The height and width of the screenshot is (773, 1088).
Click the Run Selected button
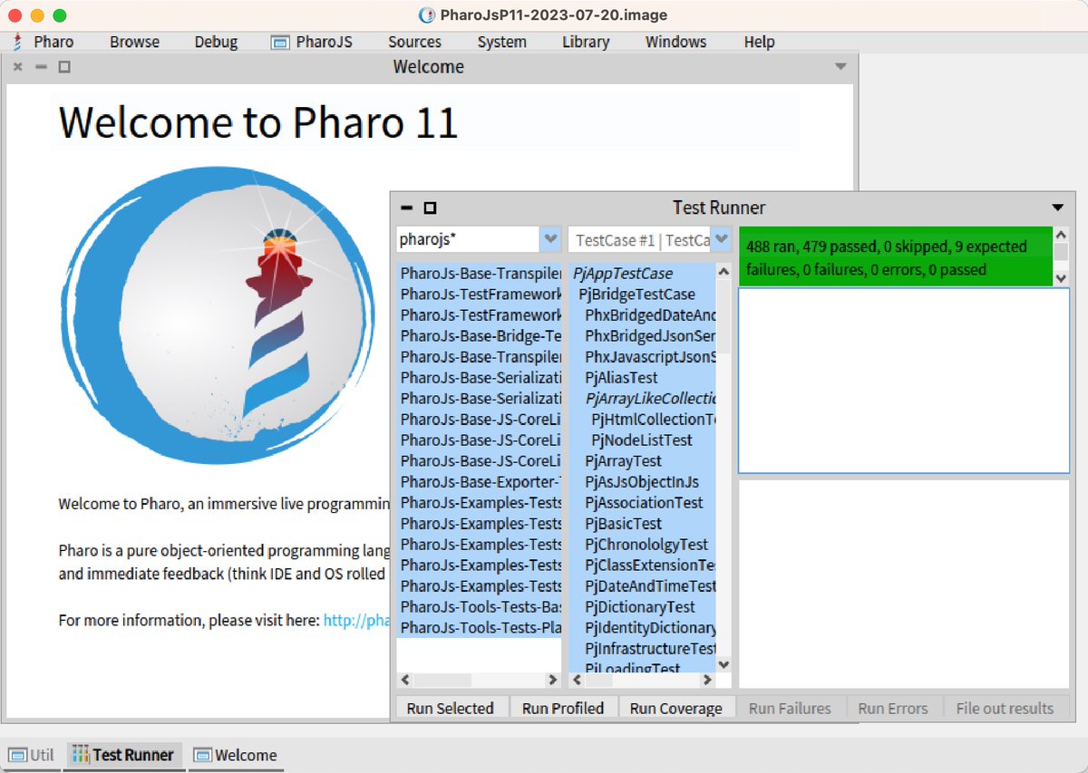[451, 709]
